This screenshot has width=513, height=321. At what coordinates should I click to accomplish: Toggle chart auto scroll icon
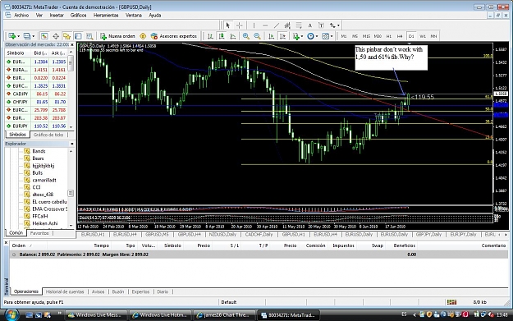tap(271, 36)
